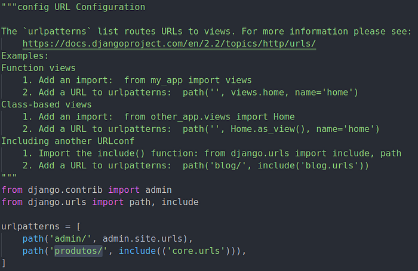Click the highlighted 'produtos/' string
The height and width of the screenshot is (271, 418).
pos(79,251)
